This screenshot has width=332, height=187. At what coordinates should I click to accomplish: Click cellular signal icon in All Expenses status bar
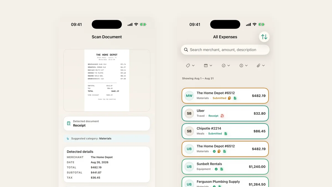pyautogui.click(x=248, y=24)
